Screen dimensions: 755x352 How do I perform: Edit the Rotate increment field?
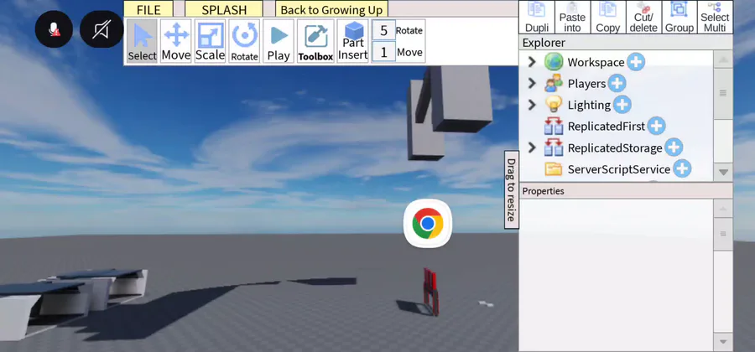[x=383, y=30]
